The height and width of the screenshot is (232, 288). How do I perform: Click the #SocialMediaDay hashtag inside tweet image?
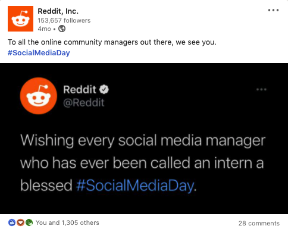(135, 186)
